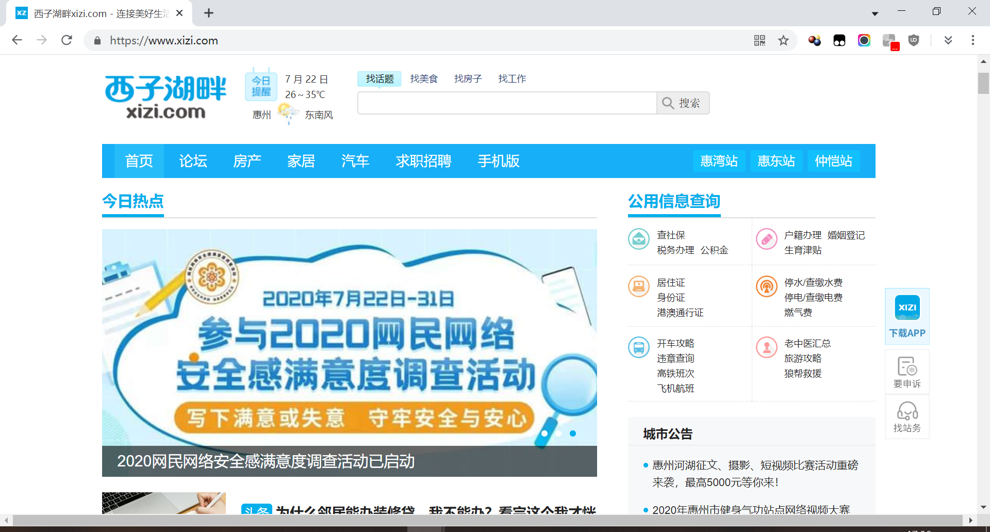
Task: Select the 找工作 search tab
Action: (x=512, y=78)
